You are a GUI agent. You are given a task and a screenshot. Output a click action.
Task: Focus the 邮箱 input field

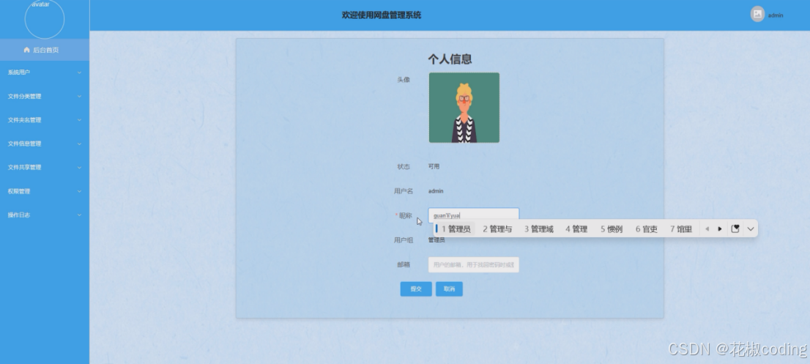point(473,264)
